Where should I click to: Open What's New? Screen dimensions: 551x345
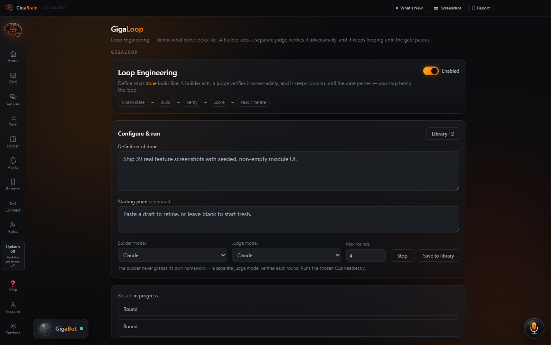pyautogui.click(x=409, y=8)
